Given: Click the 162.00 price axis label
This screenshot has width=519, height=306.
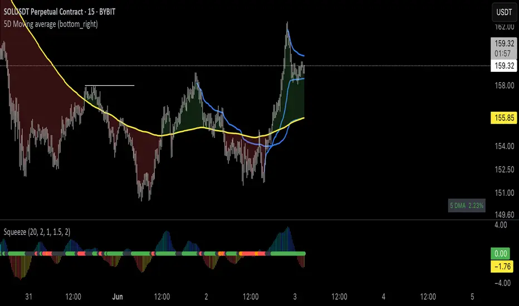Looking at the screenshot, I should tap(505, 27).
